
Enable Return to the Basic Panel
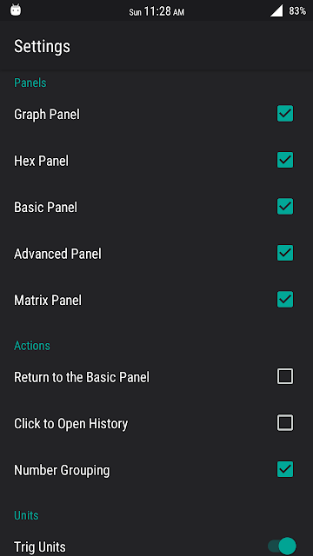285,376
